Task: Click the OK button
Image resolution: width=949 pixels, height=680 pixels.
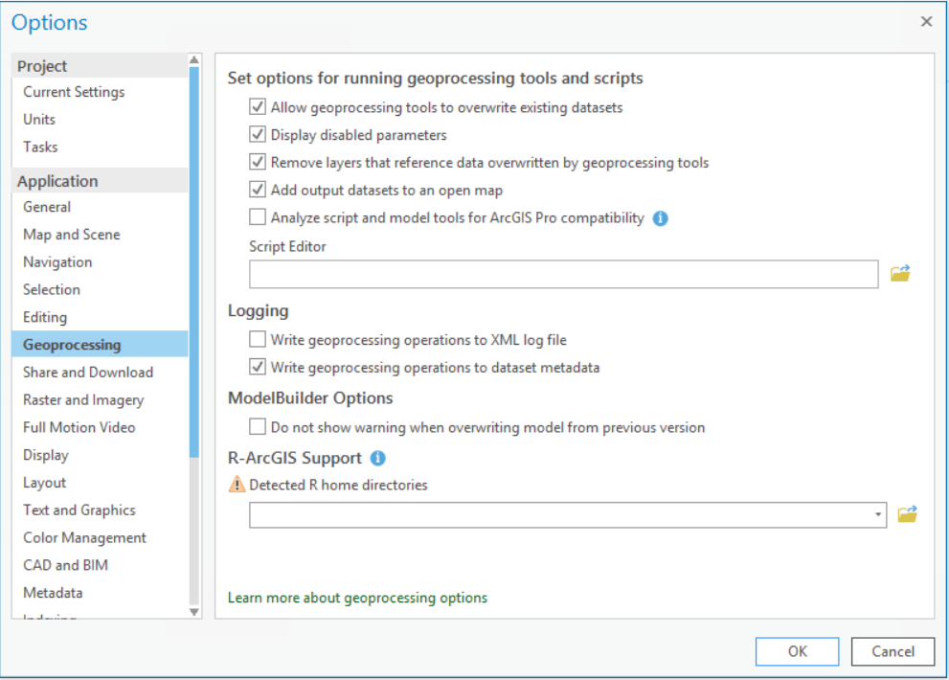Action: 797,651
